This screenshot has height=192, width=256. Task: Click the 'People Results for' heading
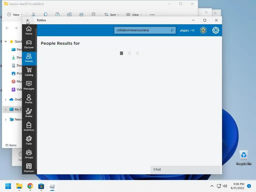pyautogui.click(x=60, y=43)
